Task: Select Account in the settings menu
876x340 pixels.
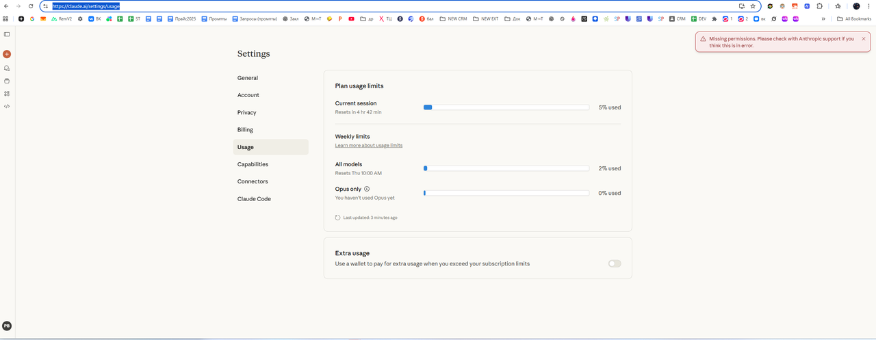Action: click(x=271, y=95)
